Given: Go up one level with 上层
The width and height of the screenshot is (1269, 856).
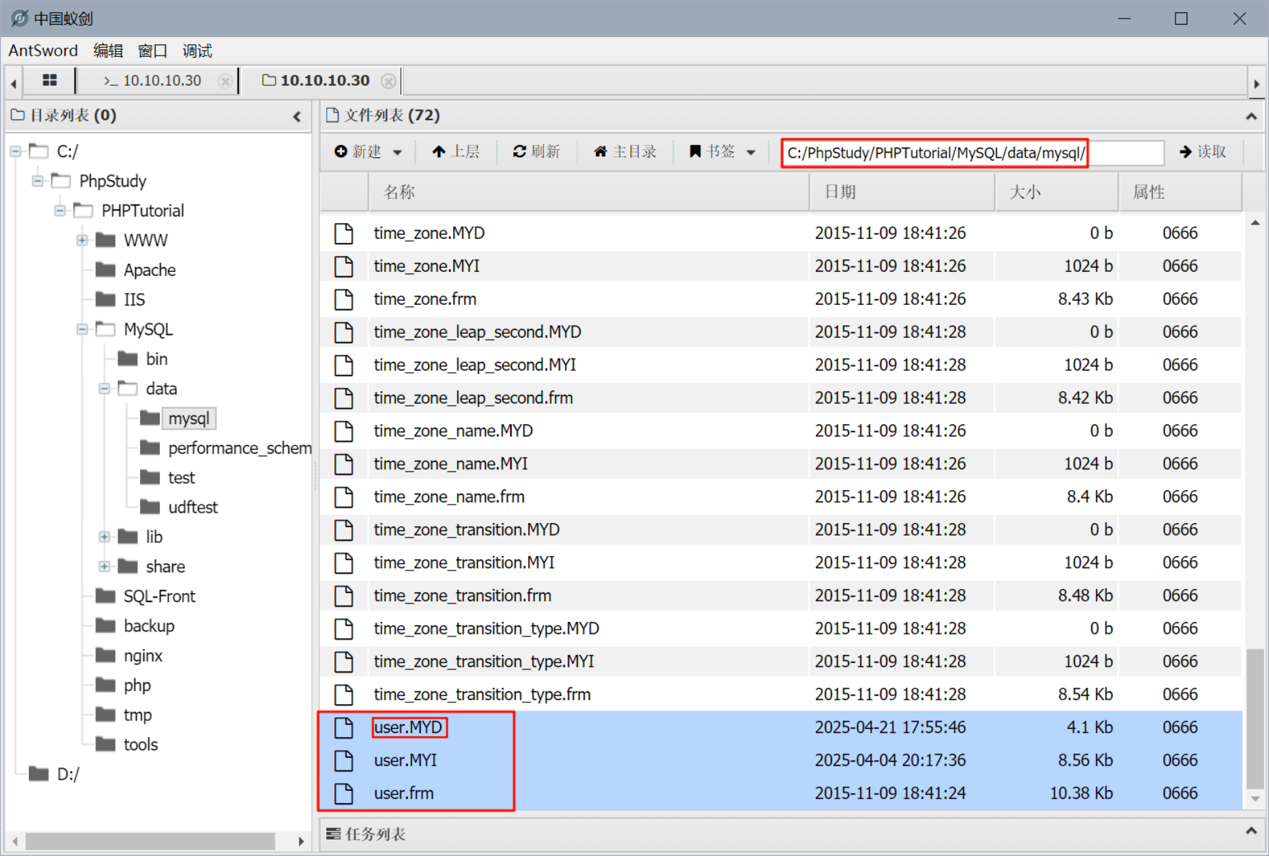Looking at the screenshot, I should (x=456, y=152).
